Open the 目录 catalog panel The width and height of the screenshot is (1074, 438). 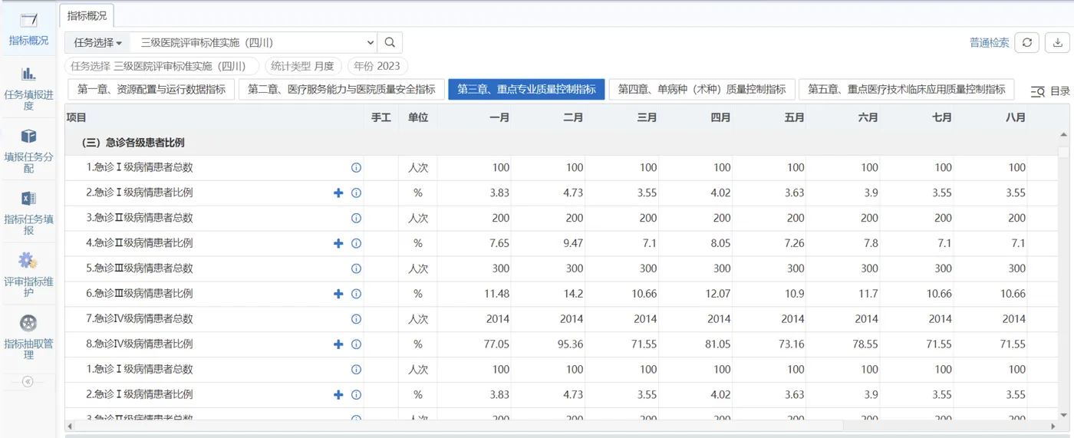coord(1050,91)
